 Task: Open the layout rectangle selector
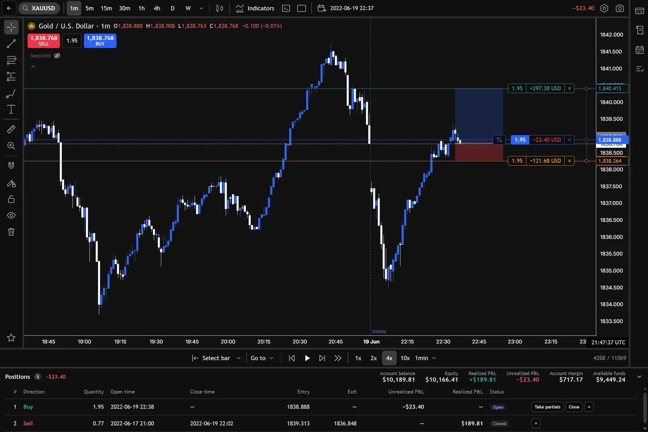pos(301,8)
